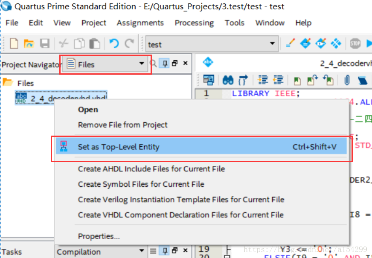Viewport: 372px width, 258px height.
Task: Open the Project menu
Action: 94,23
